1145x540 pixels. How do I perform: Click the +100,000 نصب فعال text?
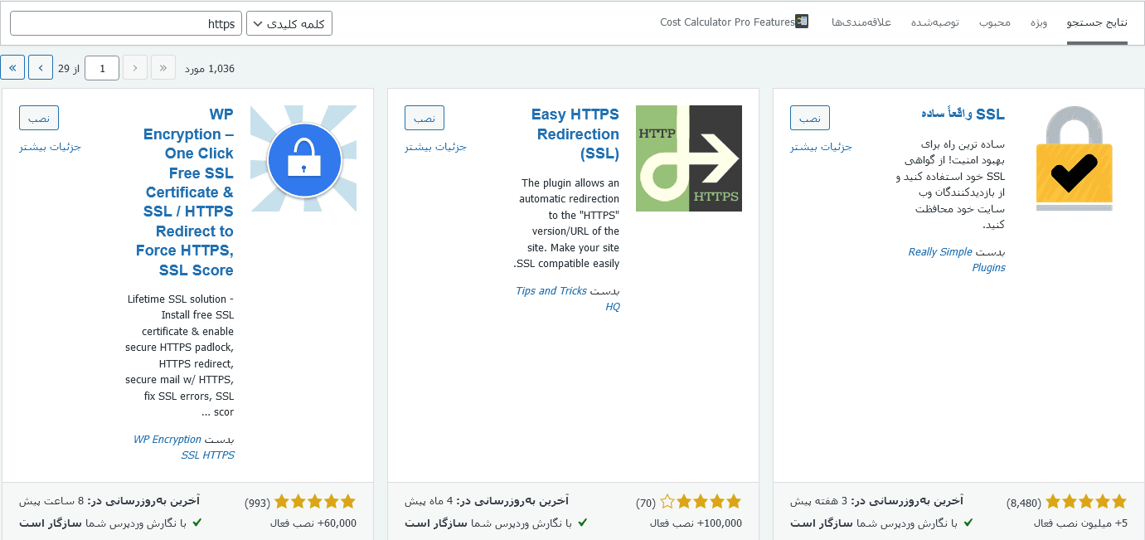click(696, 523)
